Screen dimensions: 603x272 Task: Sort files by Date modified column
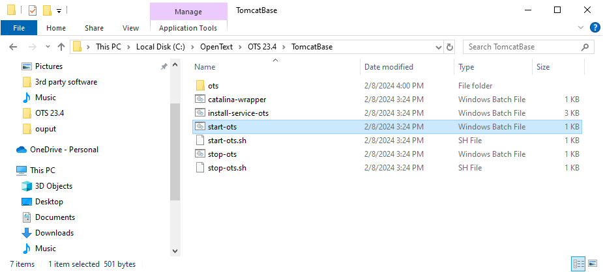389,67
